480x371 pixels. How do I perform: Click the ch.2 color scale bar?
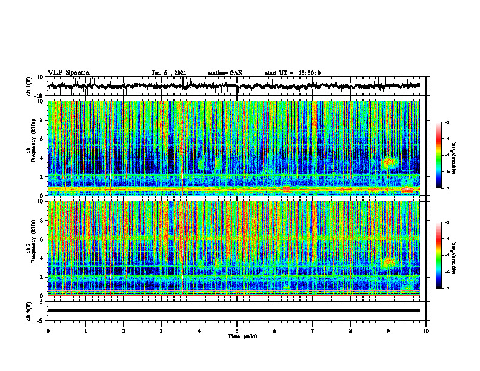pyautogui.click(x=438, y=255)
